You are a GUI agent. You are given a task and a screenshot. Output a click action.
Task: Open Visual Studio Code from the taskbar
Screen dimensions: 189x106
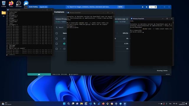90,104
